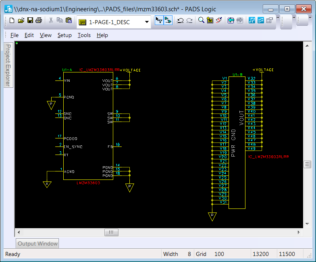This screenshot has width=316, height=262.
Task: Expand second toolbar overflow chevron
Action: 294,18
